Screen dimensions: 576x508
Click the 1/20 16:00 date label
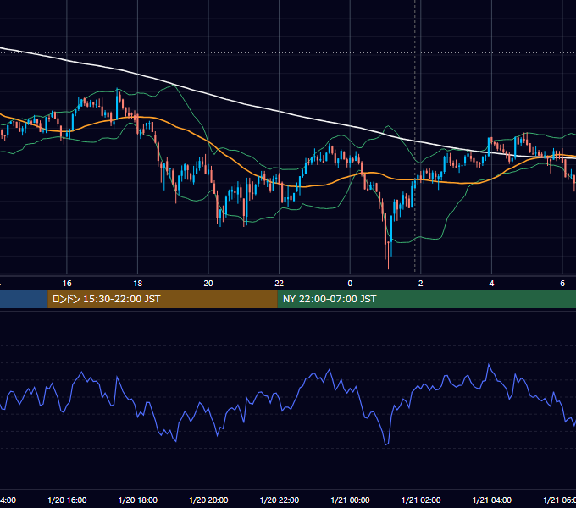[x=67, y=500]
